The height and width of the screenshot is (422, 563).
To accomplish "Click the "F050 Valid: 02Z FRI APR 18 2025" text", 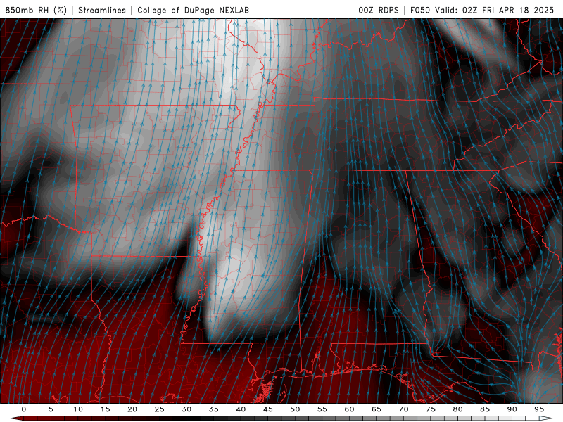I will pos(482,10).
